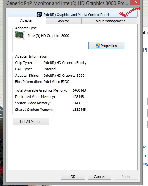Click the Chip Type value Intel(R) HD Graphics Family

point(65,63)
